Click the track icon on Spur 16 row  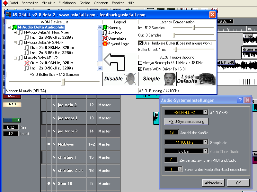tap(54, 183)
